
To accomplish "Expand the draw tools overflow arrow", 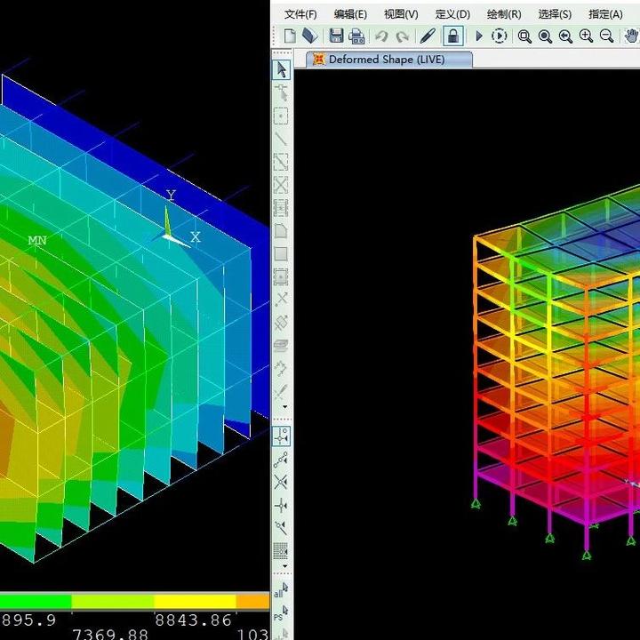I will tap(285, 407).
